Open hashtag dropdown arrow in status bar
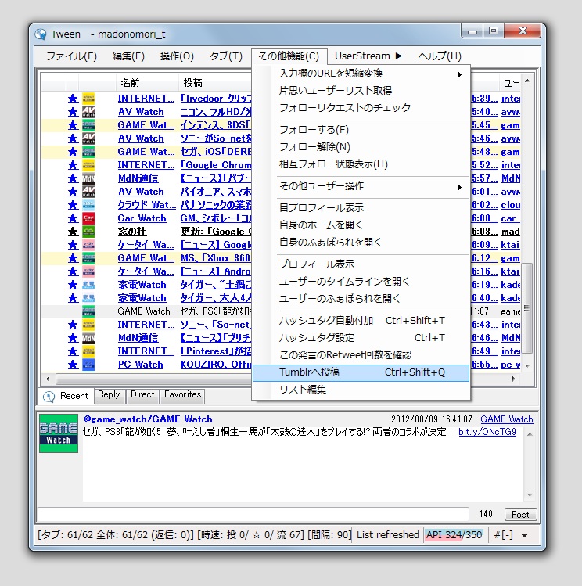This screenshot has width=582, height=586. pos(525,536)
